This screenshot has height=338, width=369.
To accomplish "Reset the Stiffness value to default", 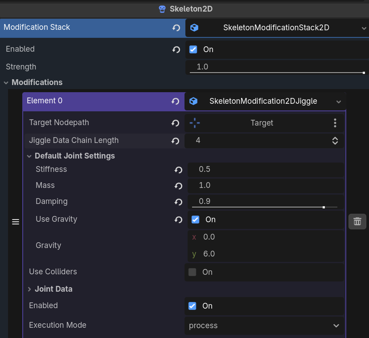I will [178, 170].
